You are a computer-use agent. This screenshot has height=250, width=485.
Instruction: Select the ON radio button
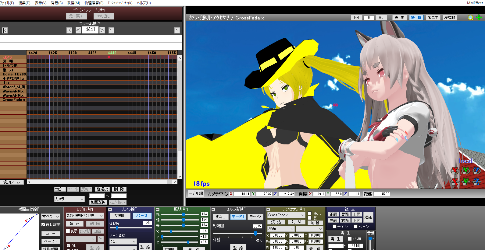click(69, 246)
